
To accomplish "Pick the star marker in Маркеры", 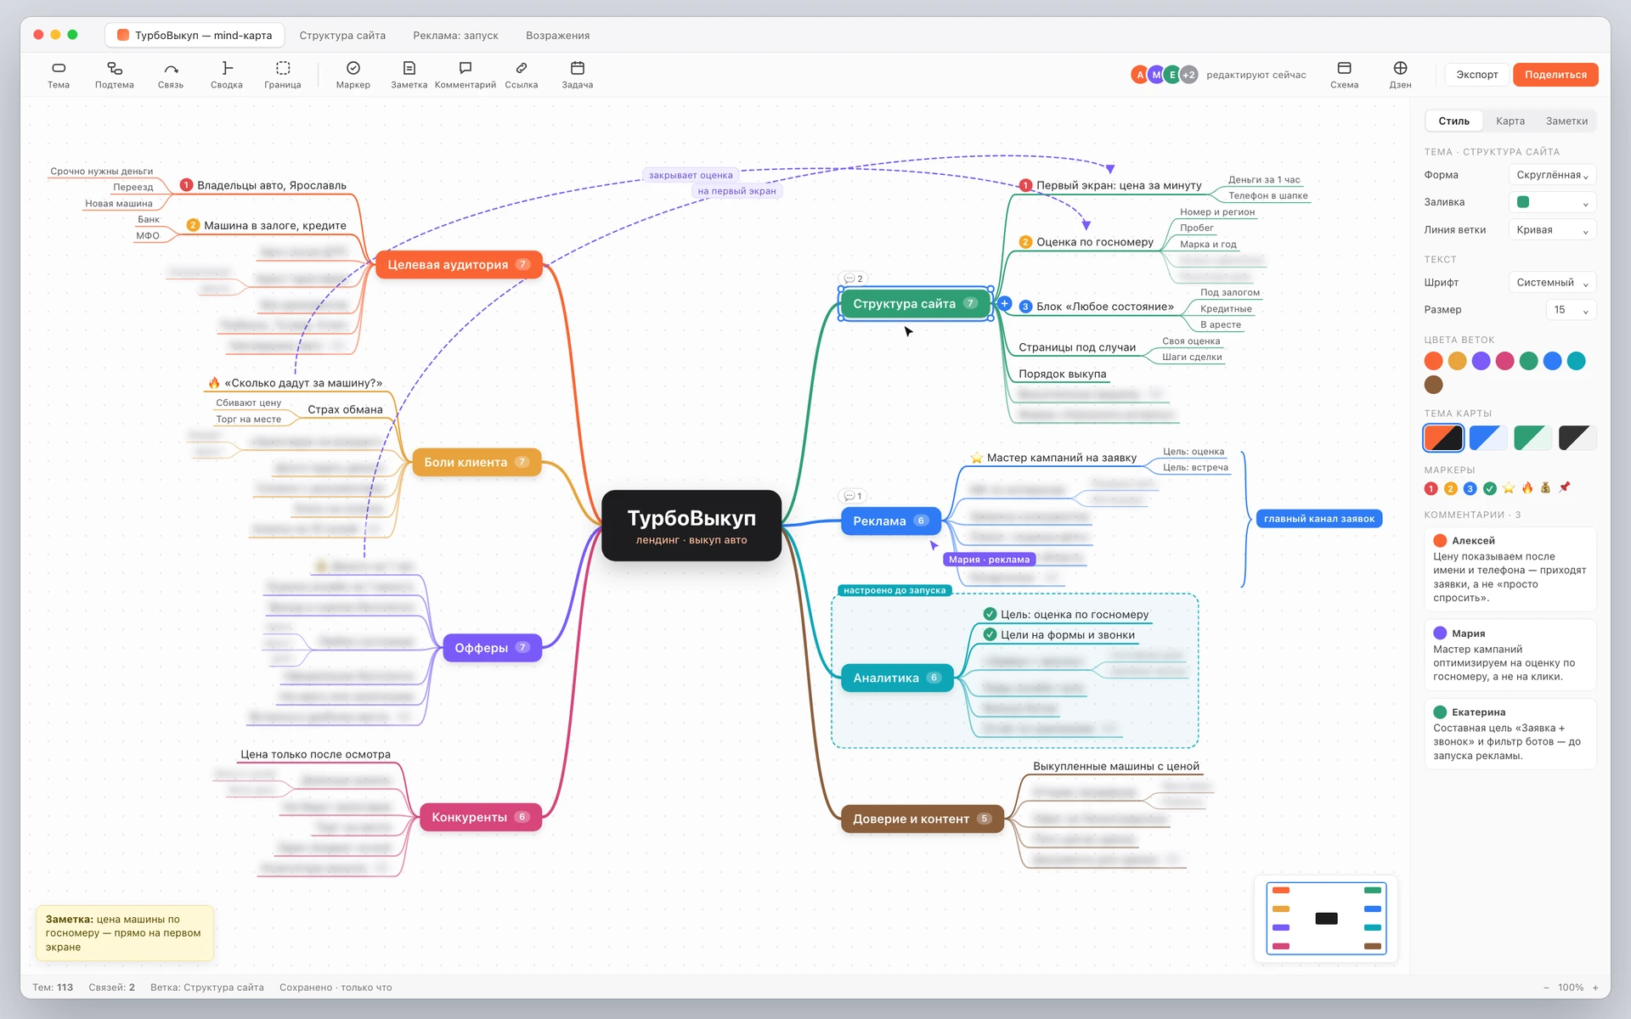I will click(1509, 488).
